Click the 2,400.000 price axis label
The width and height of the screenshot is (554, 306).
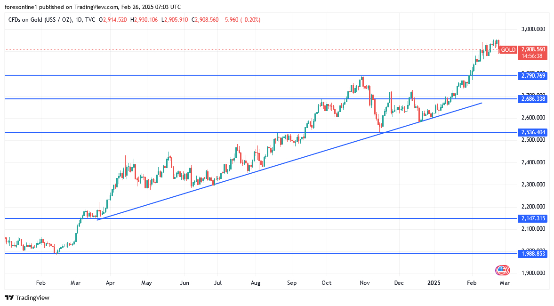[x=533, y=162]
